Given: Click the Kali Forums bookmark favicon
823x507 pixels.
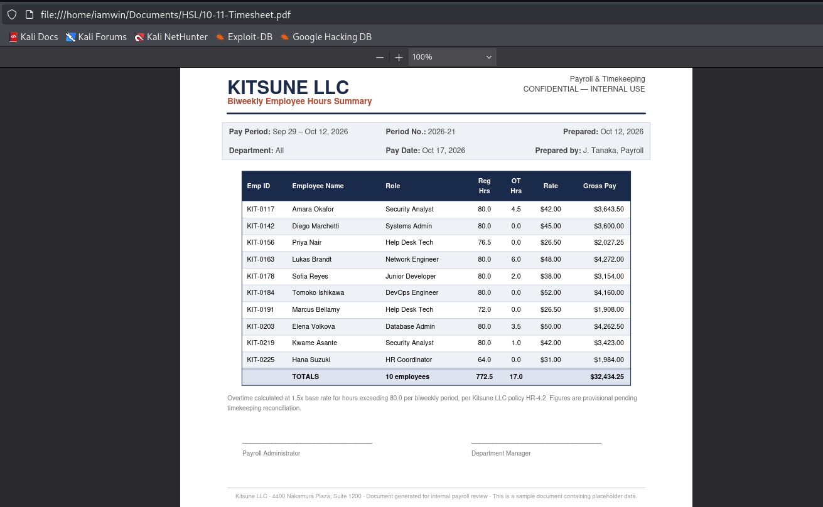Looking at the screenshot, I should (x=70, y=37).
